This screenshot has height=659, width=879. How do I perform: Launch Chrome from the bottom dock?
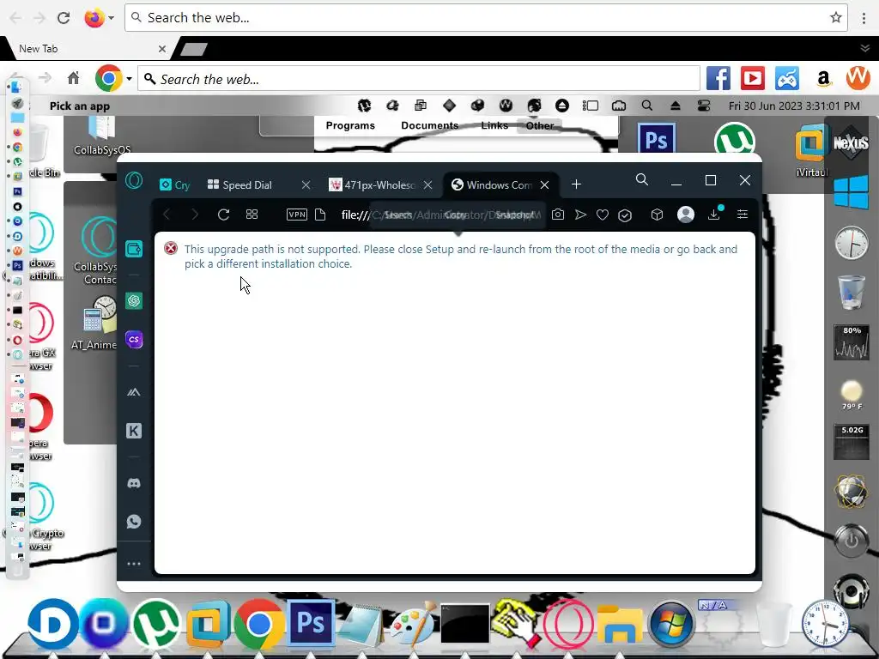(258, 624)
